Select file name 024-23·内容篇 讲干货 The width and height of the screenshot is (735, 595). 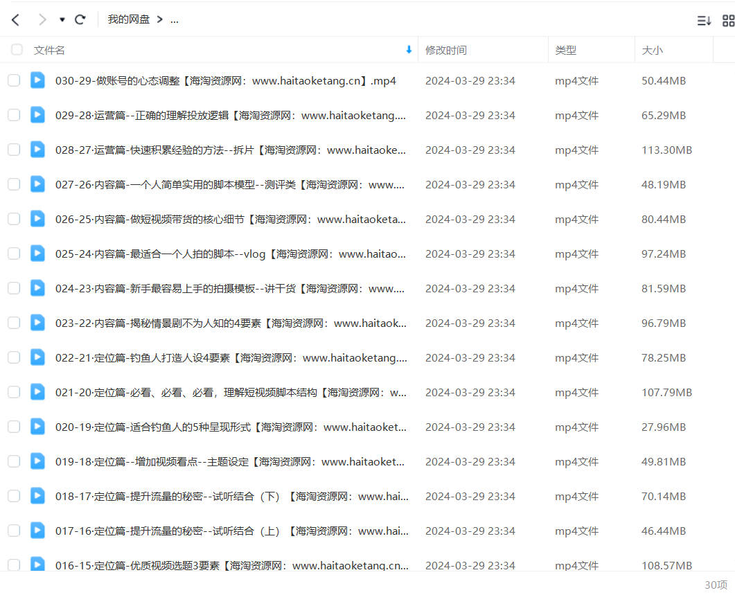[230, 289]
